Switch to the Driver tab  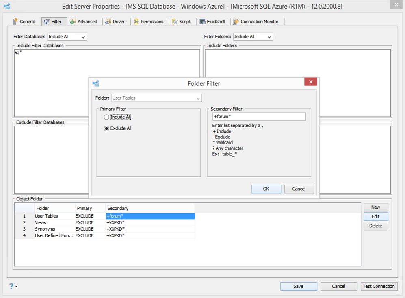click(115, 22)
